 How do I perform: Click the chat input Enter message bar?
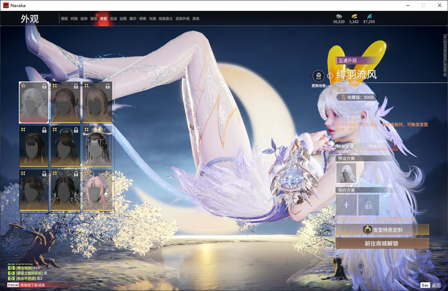click(29, 285)
